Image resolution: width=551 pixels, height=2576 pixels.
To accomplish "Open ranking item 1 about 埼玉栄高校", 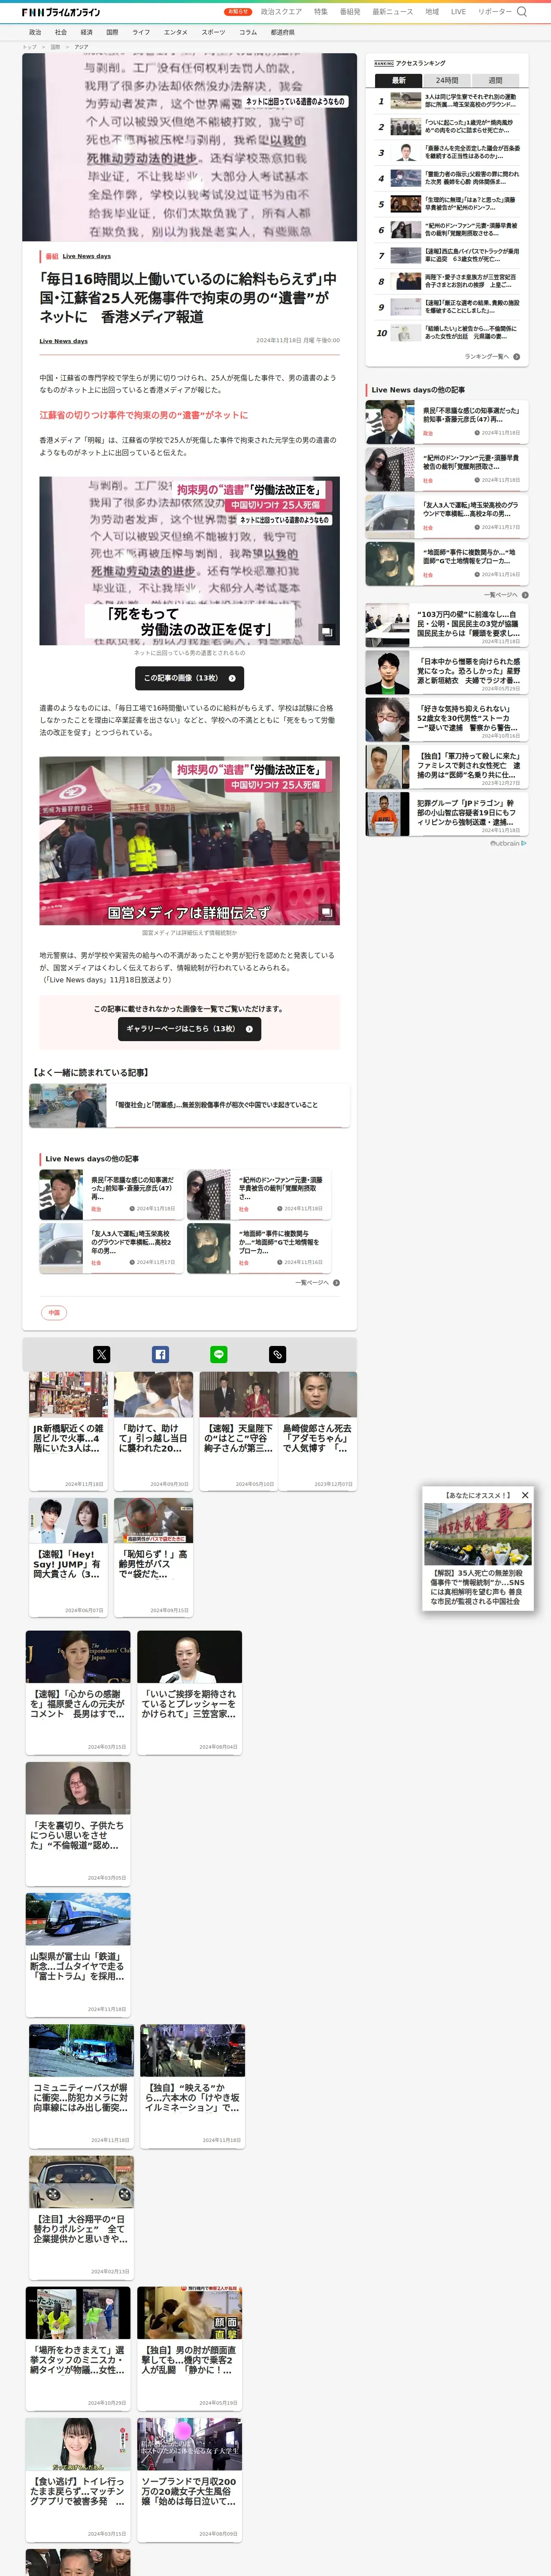I will tap(447, 101).
